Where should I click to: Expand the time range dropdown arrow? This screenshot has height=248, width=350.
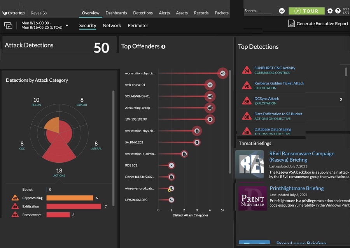[67, 25]
